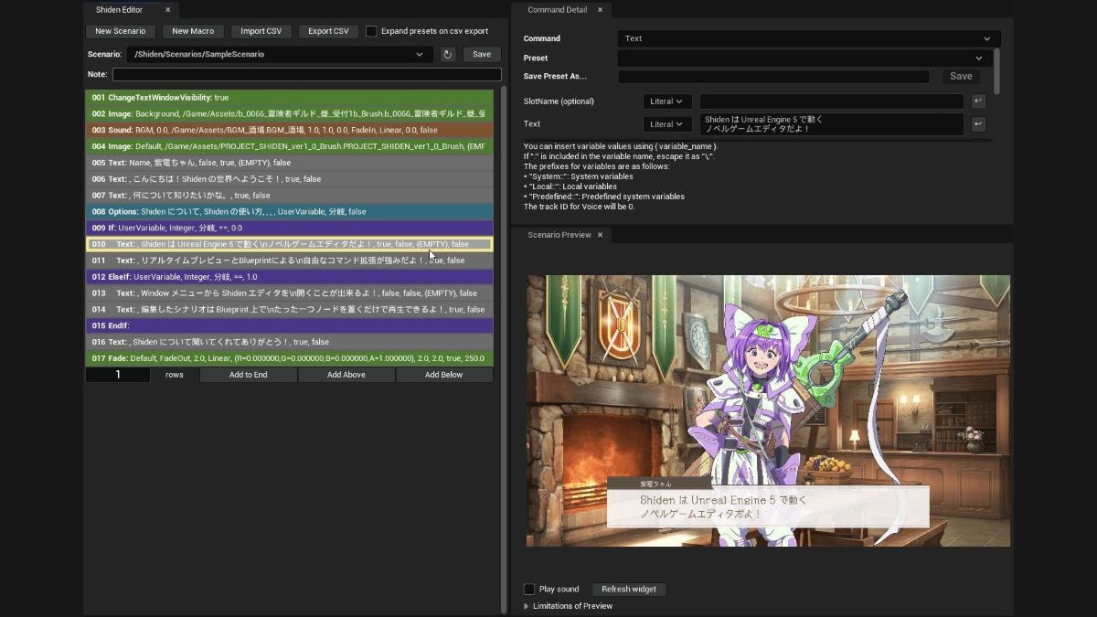Select row 005 Text Name
Screen dimensions: 1097x617
click(x=290, y=163)
